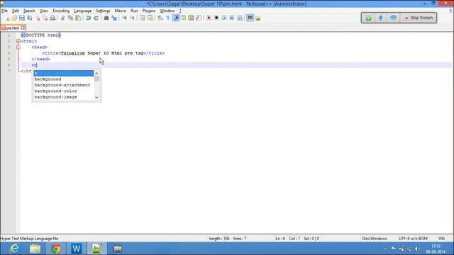This screenshot has height=255, width=454.
Task: Choose 'background-color' from autocomplete list
Action: click(64, 91)
